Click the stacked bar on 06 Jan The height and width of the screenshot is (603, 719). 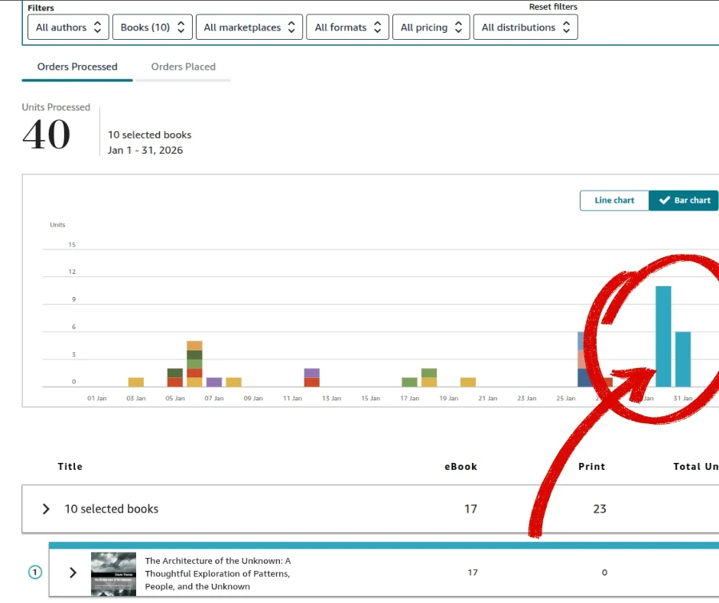(x=194, y=364)
